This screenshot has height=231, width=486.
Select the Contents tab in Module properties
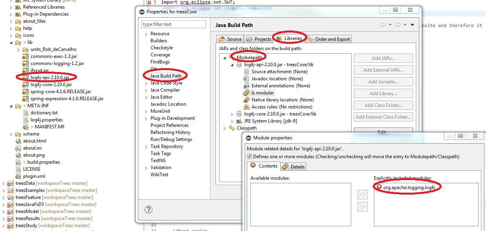[264, 166]
